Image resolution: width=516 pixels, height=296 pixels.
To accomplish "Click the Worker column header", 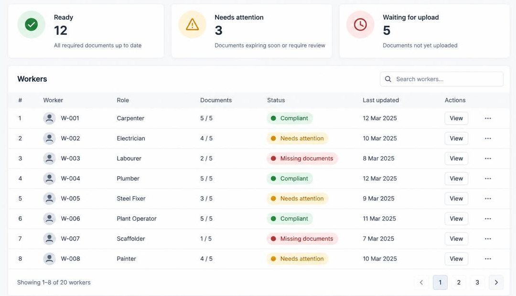I will (x=53, y=100).
